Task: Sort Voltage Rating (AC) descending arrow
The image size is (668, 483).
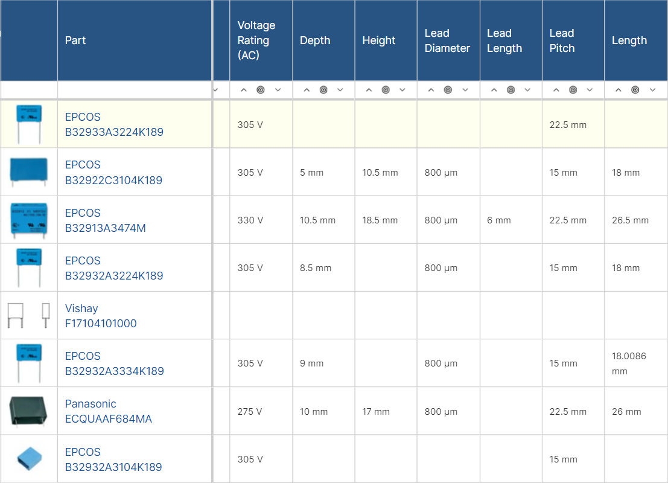Action: [x=278, y=90]
